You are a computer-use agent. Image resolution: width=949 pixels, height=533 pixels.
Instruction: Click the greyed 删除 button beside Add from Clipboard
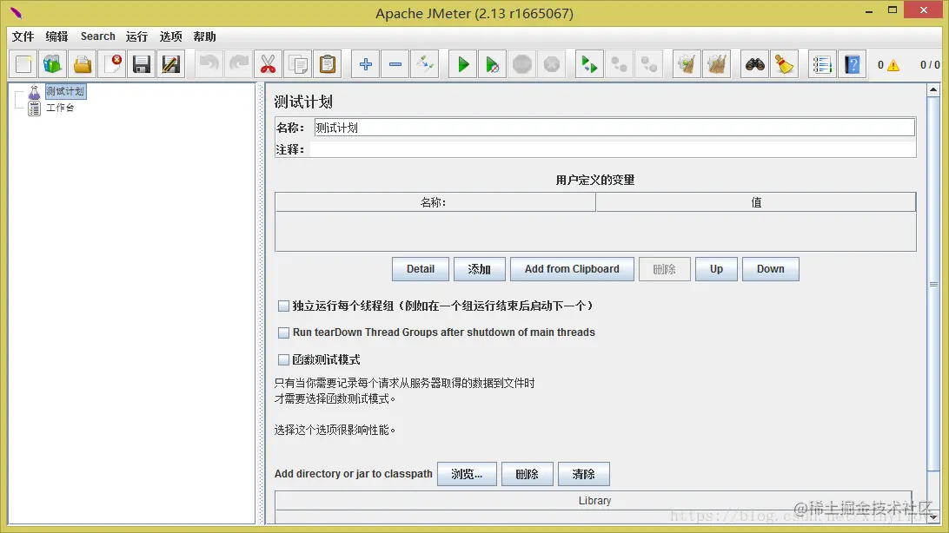click(665, 269)
